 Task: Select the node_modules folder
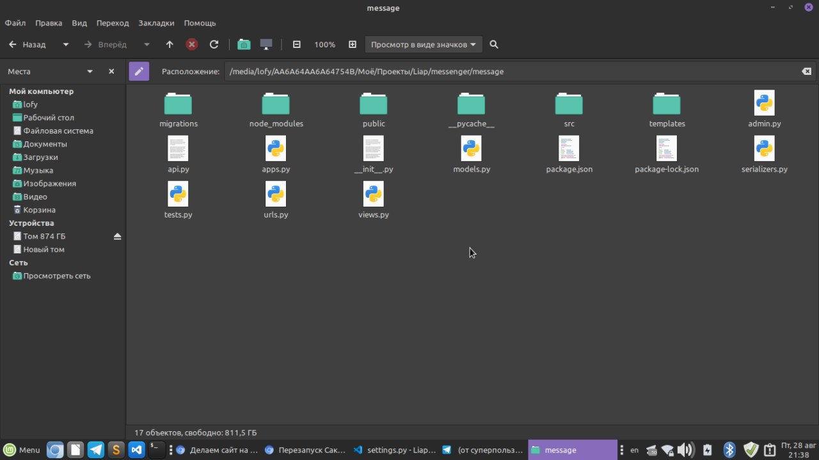276,109
